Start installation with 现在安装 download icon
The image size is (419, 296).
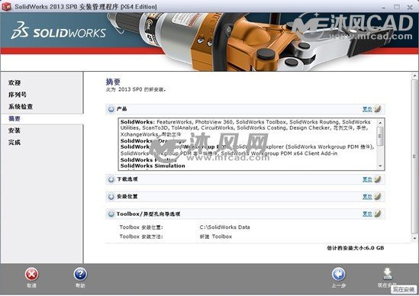387,275
